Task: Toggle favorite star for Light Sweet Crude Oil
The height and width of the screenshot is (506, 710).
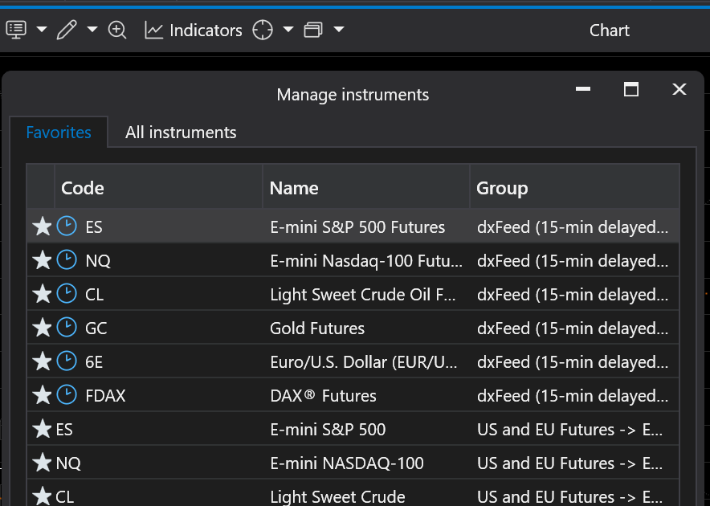Action: pos(42,295)
